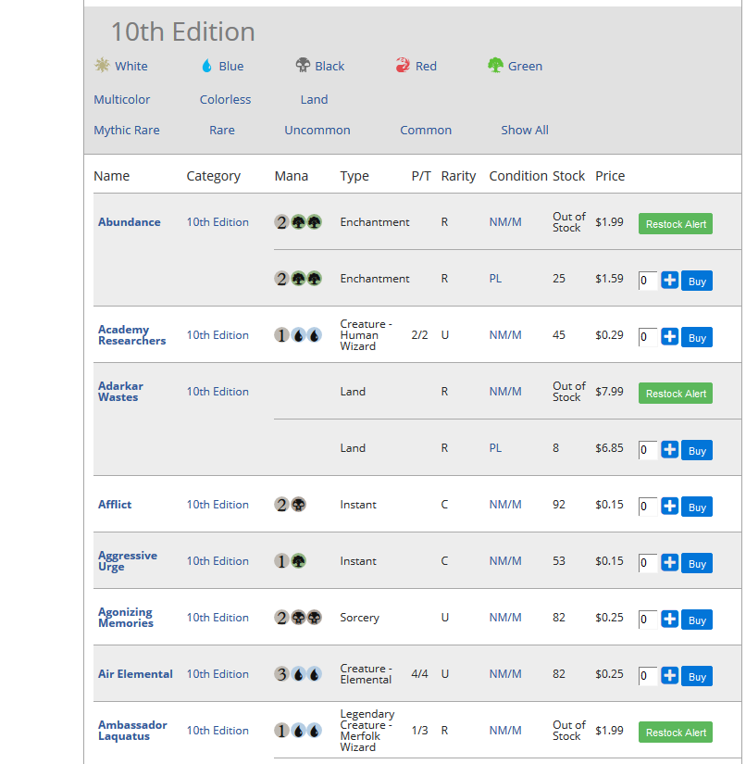Filter by Mythic Rare rarity
This screenshot has height=764, width=746.
pyautogui.click(x=126, y=130)
